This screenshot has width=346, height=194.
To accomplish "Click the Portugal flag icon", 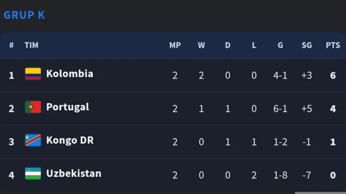I will click(33, 107).
